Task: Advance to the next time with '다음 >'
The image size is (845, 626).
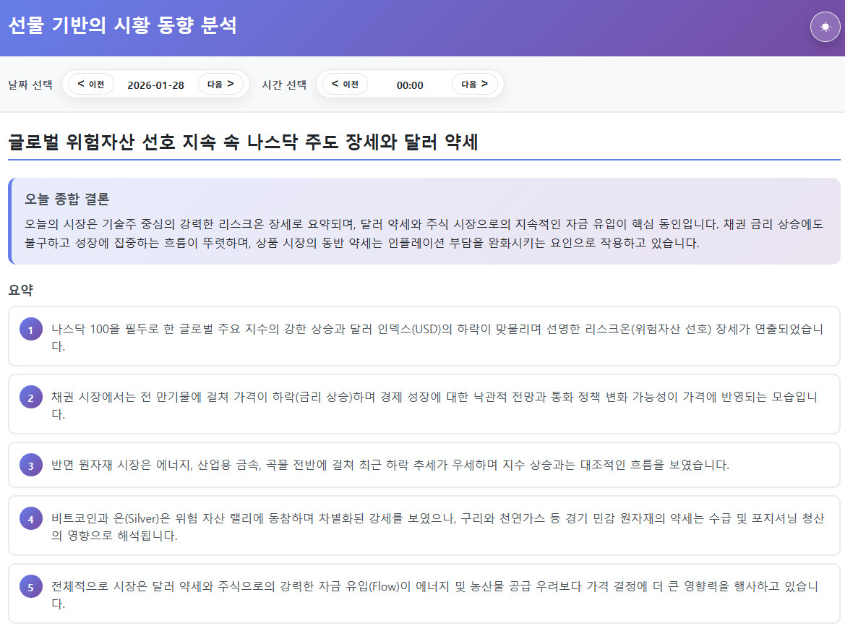Action: click(474, 84)
